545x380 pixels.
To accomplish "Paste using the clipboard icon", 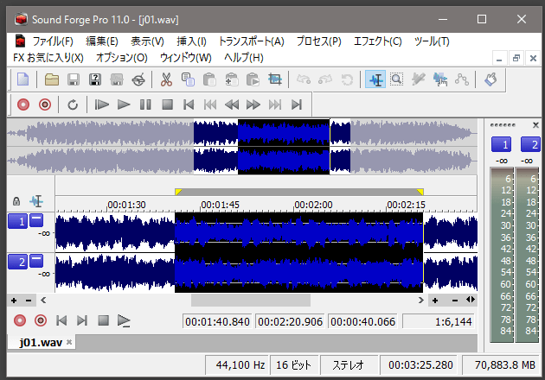I will [x=209, y=79].
